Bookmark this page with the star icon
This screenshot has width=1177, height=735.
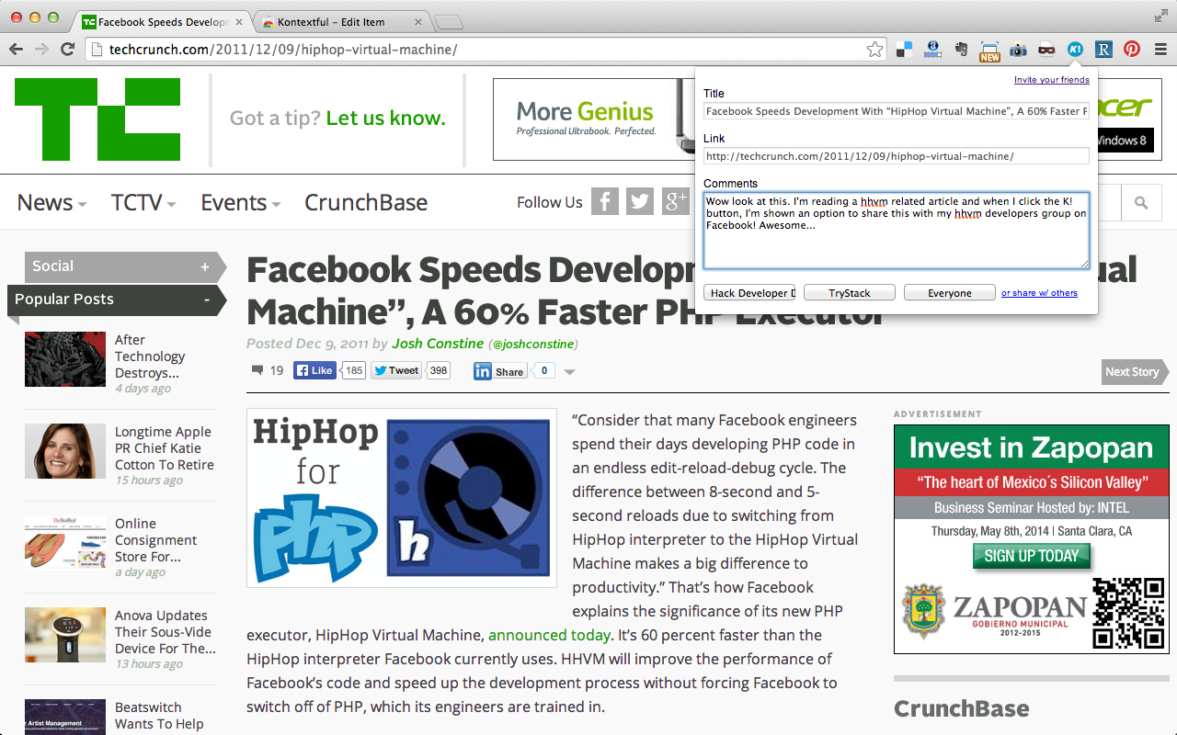click(874, 50)
